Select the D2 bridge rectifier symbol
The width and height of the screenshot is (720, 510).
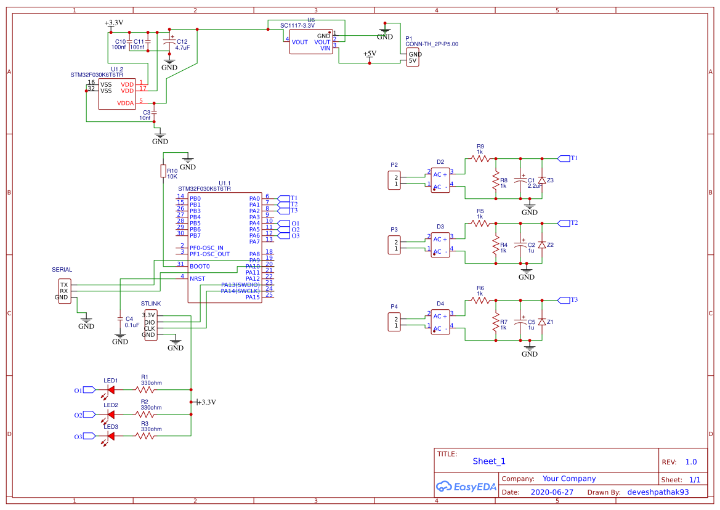440,180
